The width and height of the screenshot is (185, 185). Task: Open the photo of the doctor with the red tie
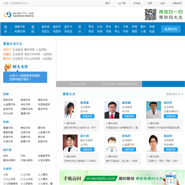(112, 110)
